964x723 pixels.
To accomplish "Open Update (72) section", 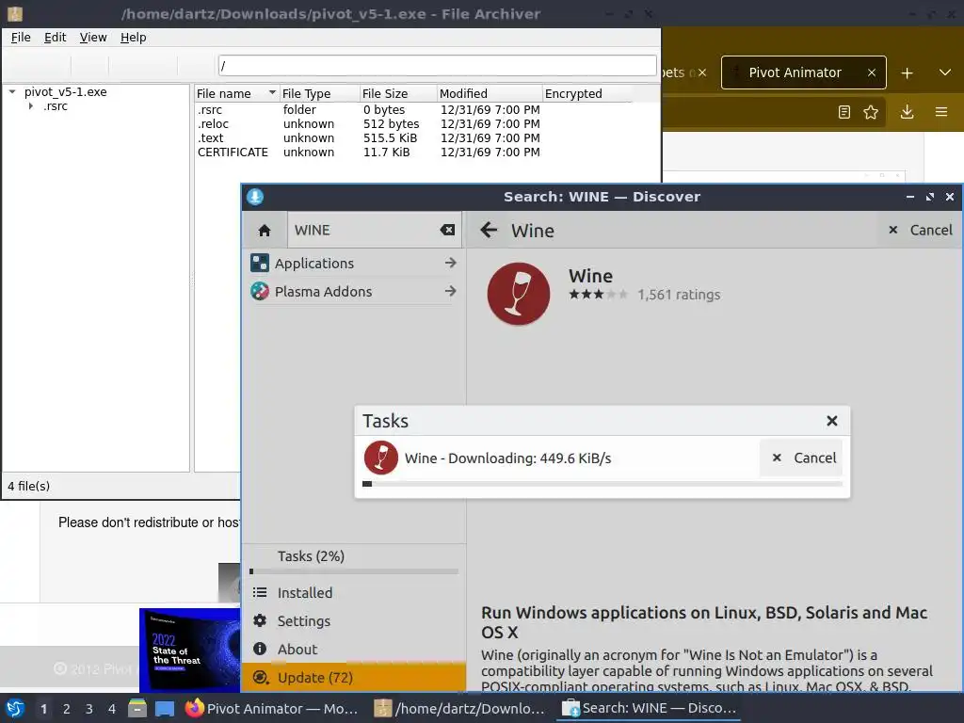I will tap(354, 678).
